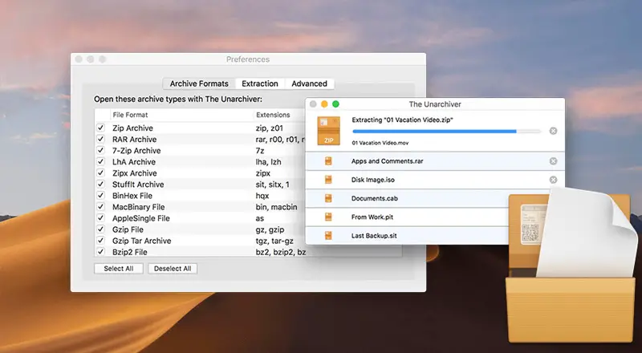The height and width of the screenshot is (353, 642).
Task: Click the Zipx Archive format name
Action: [135, 173]
